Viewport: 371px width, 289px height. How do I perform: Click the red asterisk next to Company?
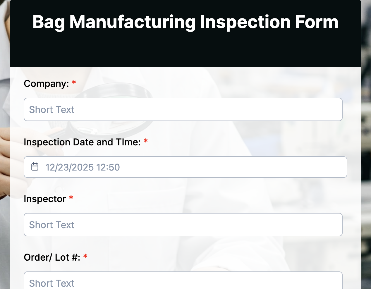(x=73, y=83)
